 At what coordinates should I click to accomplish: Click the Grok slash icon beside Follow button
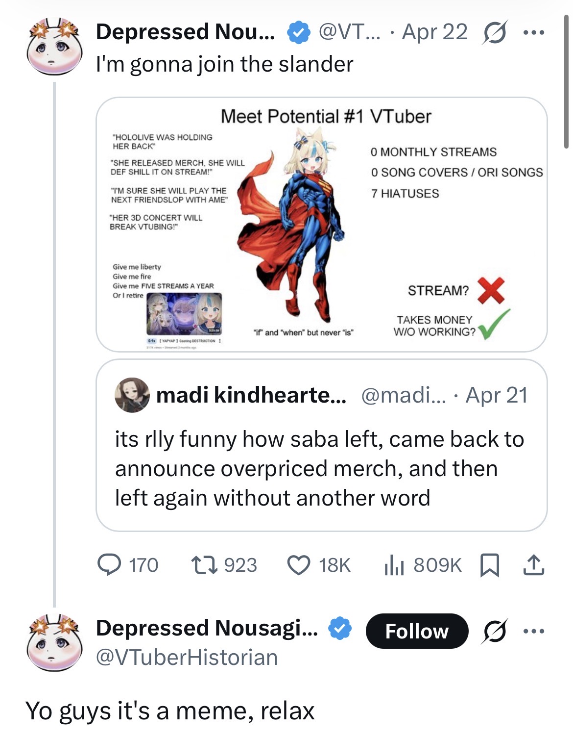(x=494, y=631)
